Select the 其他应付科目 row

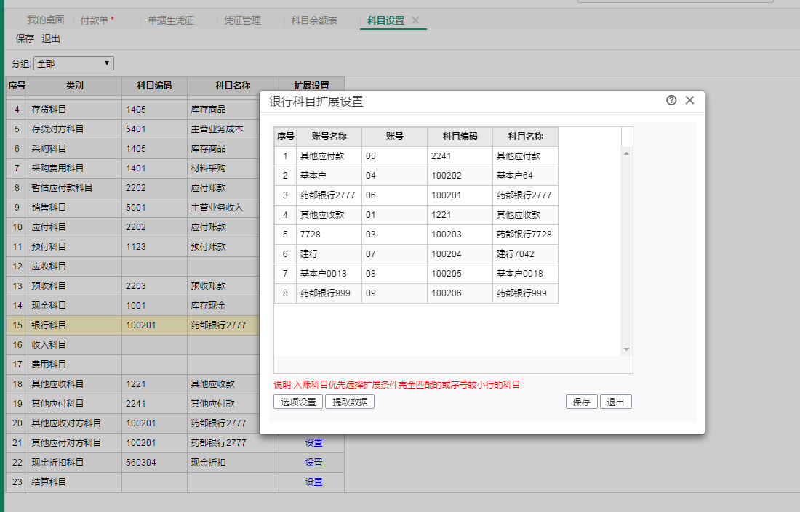tap(132, 404)
